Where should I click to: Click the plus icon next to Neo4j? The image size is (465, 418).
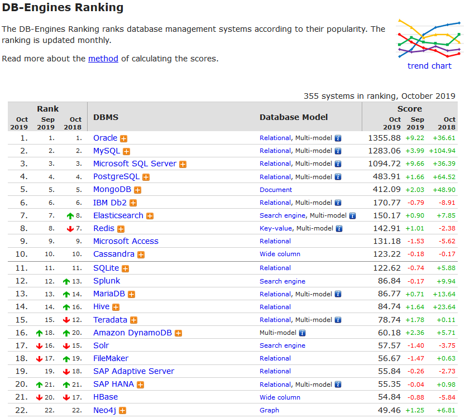coord(122,411)
